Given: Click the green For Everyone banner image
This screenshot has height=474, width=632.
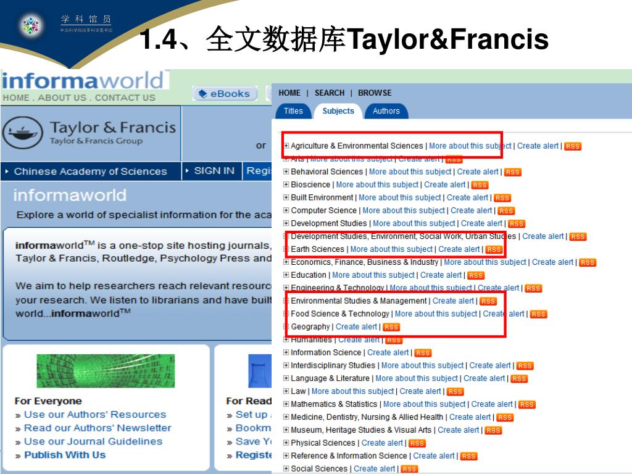Looking at the screenshot, I should click(x=106, y=371).
